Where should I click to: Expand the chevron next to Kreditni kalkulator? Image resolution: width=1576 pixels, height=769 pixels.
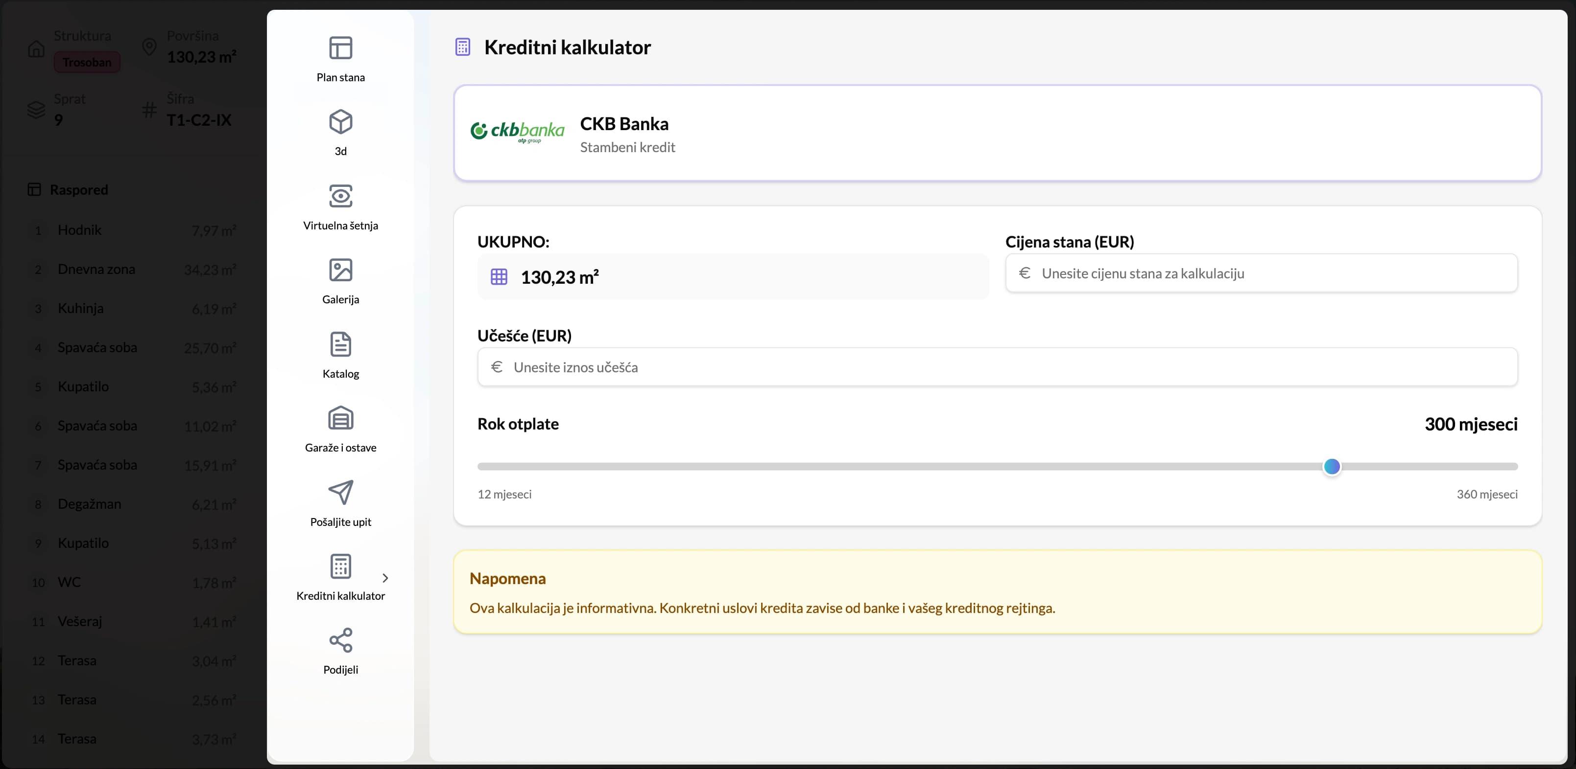(385, 578)
